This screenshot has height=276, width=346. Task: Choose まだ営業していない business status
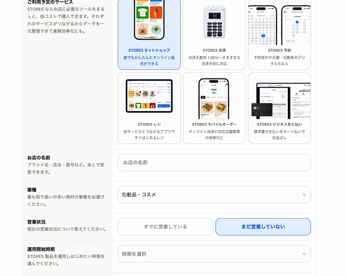point(263,227)
